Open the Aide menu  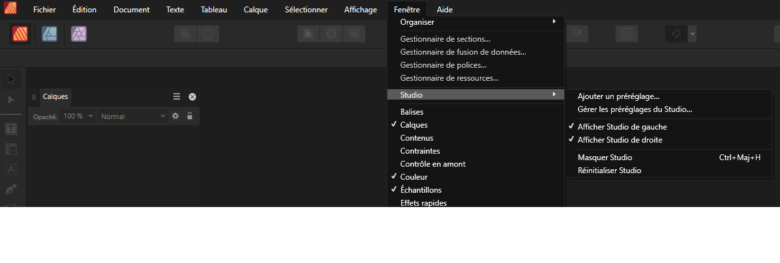tap(445, 9)
